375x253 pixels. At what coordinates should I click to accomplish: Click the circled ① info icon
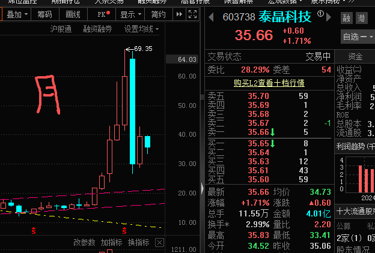coord(320,14)
